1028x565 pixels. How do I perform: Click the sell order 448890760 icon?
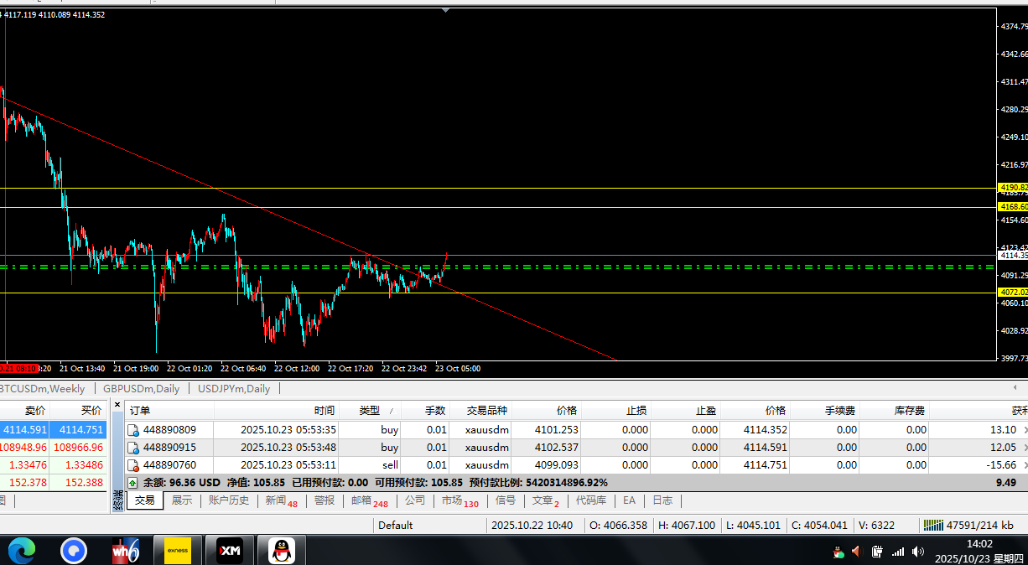pyautogui.click(x=132, y=465)
